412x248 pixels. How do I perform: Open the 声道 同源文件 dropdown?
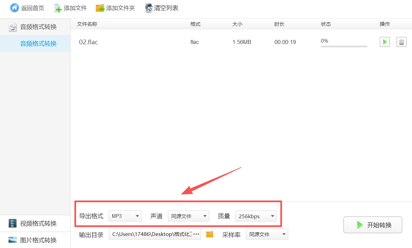click(x=188, y=216)
